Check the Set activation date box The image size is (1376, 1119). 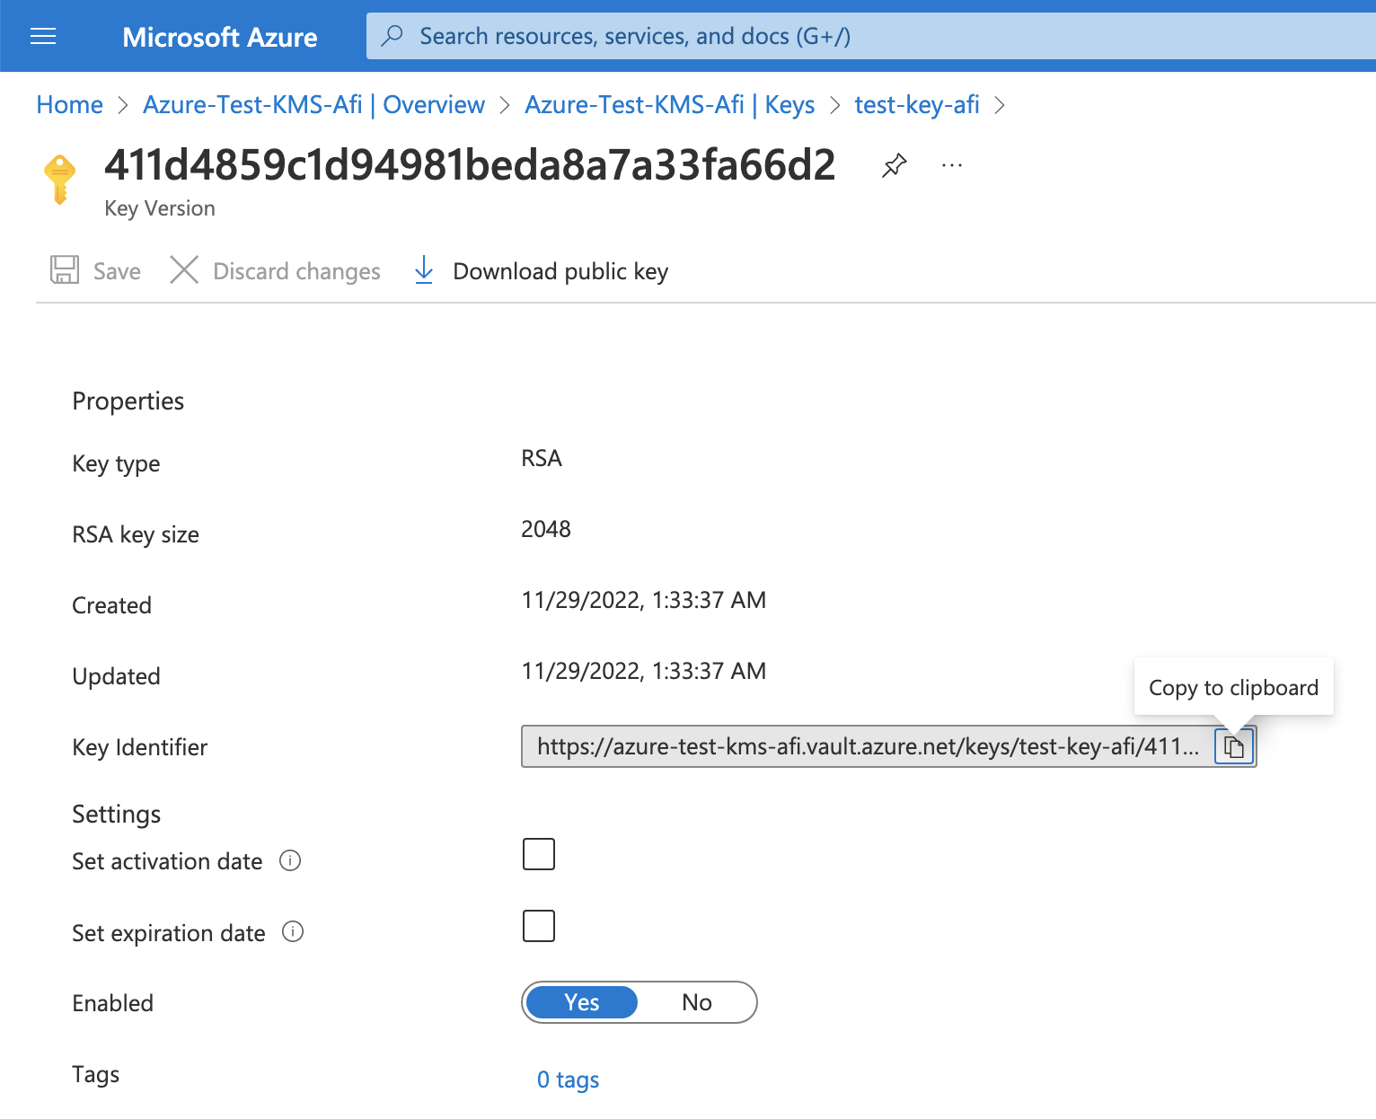point(539,854)
